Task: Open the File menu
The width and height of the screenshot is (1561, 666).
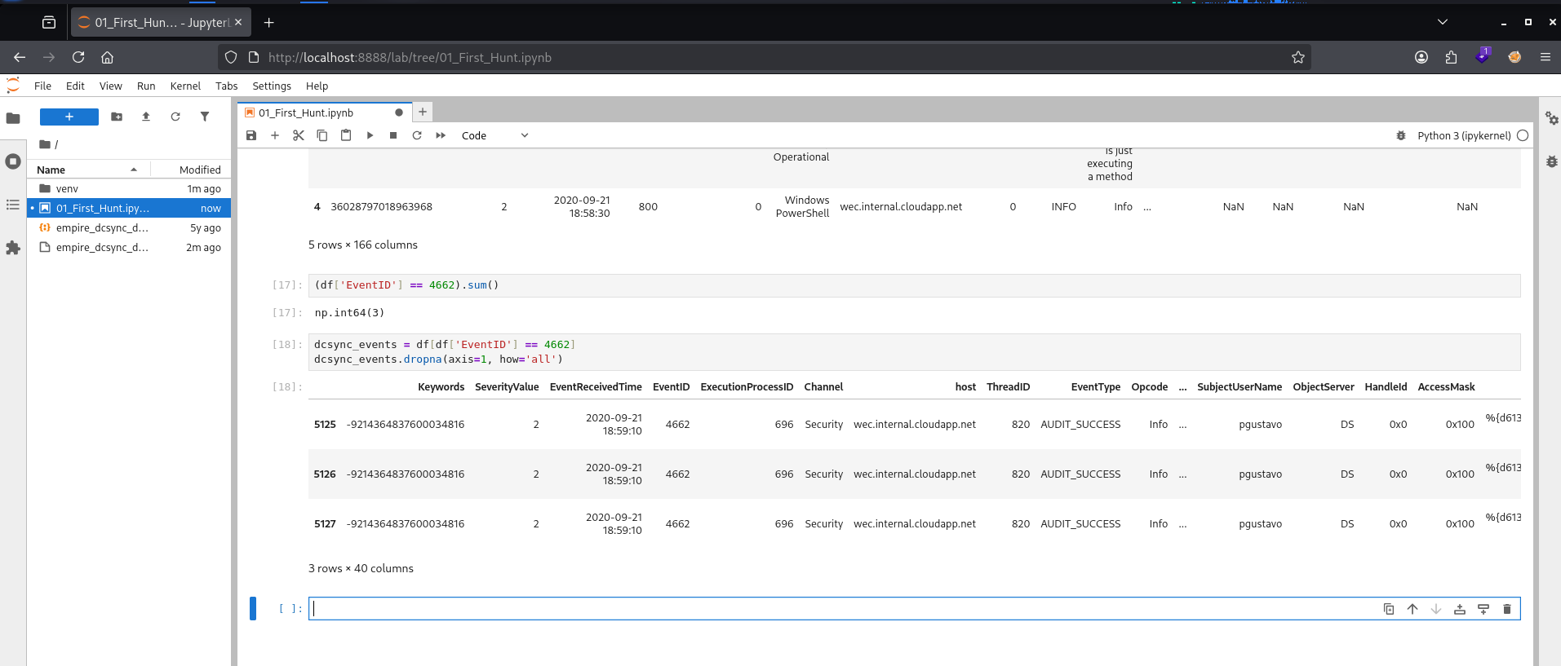Action: click(x=42, y=86)
